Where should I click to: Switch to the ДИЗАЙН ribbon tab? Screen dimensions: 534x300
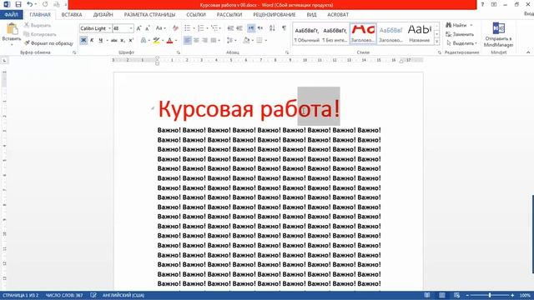point(103,15)
